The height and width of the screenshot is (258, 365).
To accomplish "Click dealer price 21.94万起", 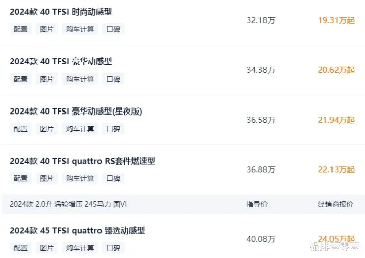I will point(336,120).
